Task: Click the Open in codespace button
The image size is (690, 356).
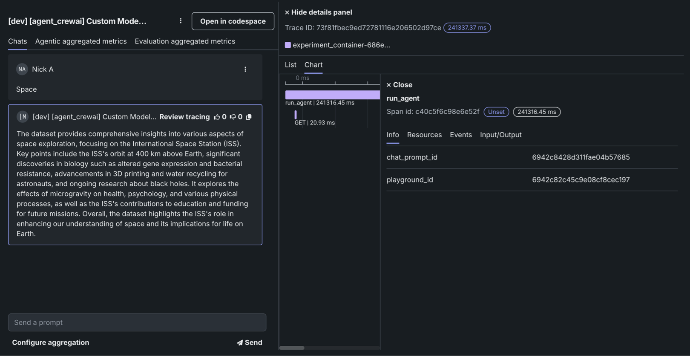Action: tap(233, 21)
